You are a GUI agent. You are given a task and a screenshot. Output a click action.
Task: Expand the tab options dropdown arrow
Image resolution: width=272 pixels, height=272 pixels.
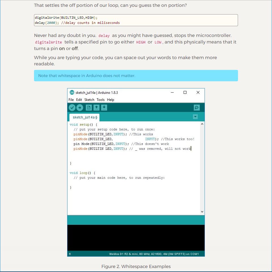[x=195, y=117]
